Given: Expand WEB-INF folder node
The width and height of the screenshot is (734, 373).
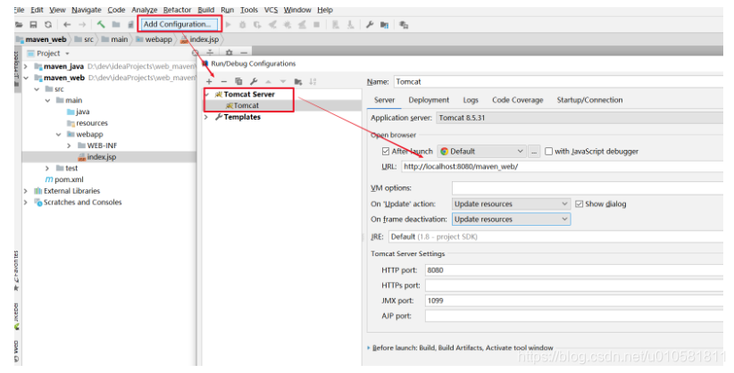Looking at the screenshot, I should point(70,145).
